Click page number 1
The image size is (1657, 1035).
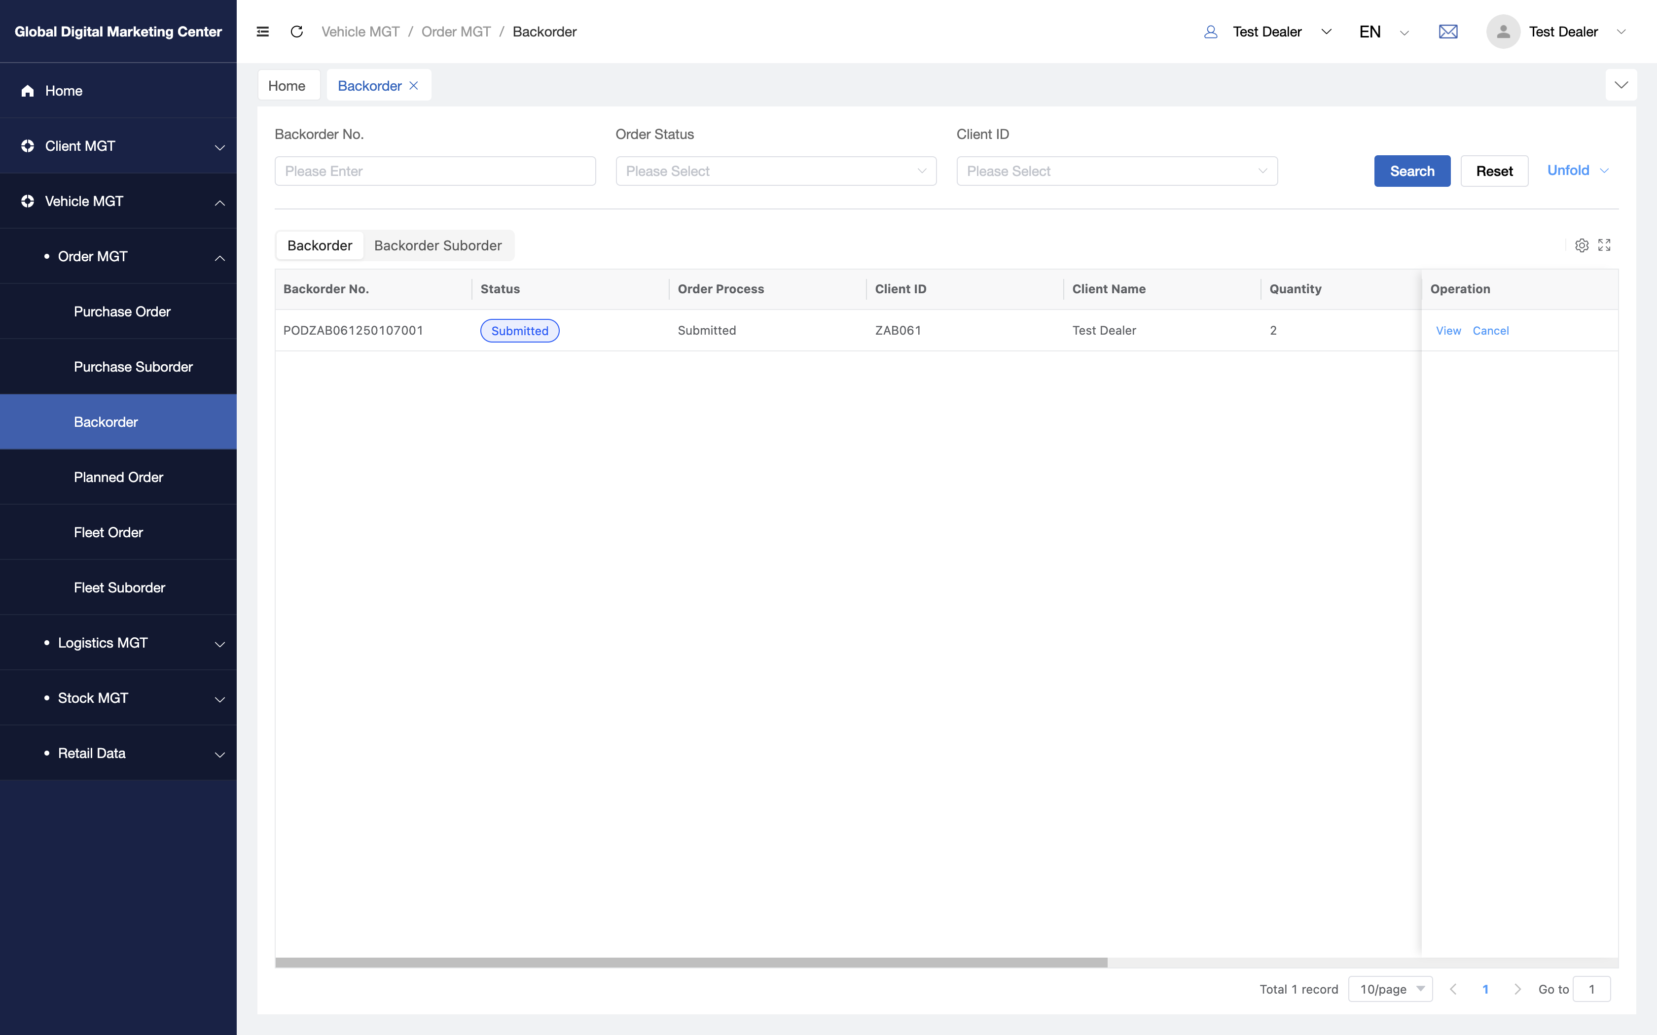[x=1485, y=989]
